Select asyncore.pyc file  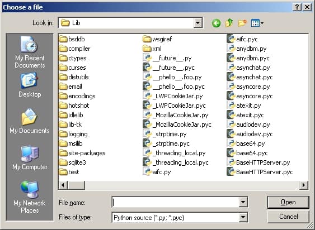250,96
